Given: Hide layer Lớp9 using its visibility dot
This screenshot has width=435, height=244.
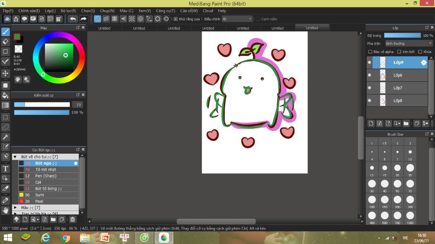Looking at the screenshot, I should (x=370, y=63).
